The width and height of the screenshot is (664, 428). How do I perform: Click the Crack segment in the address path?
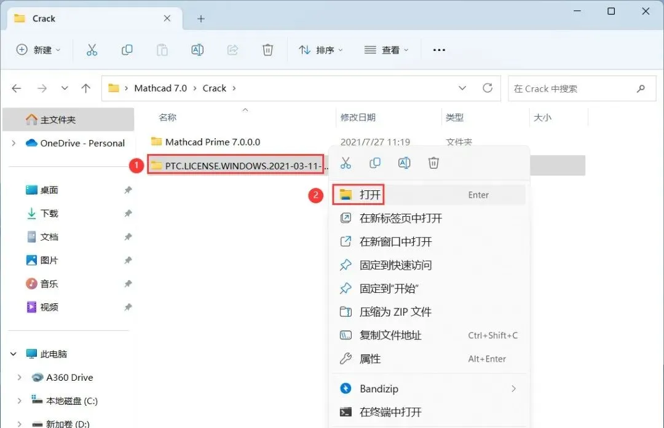click(215, 88)
